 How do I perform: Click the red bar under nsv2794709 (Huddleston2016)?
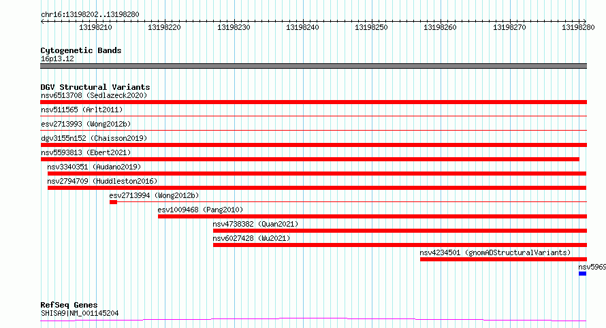317,188
